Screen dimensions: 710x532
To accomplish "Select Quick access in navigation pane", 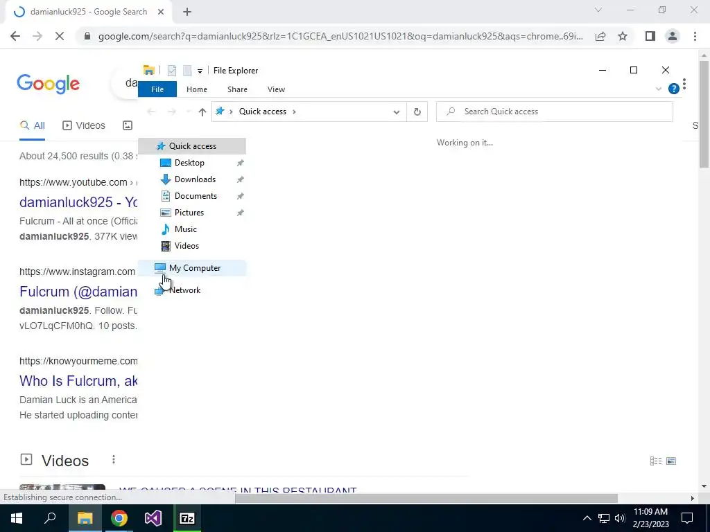I will pos(192,146).
